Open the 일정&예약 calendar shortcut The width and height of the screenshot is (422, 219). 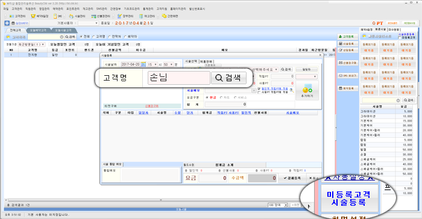tap(20, 23)
